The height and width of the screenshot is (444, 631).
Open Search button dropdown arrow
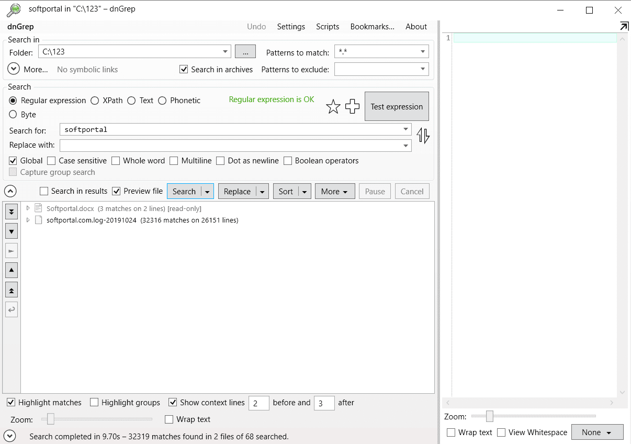coord(207,192)
